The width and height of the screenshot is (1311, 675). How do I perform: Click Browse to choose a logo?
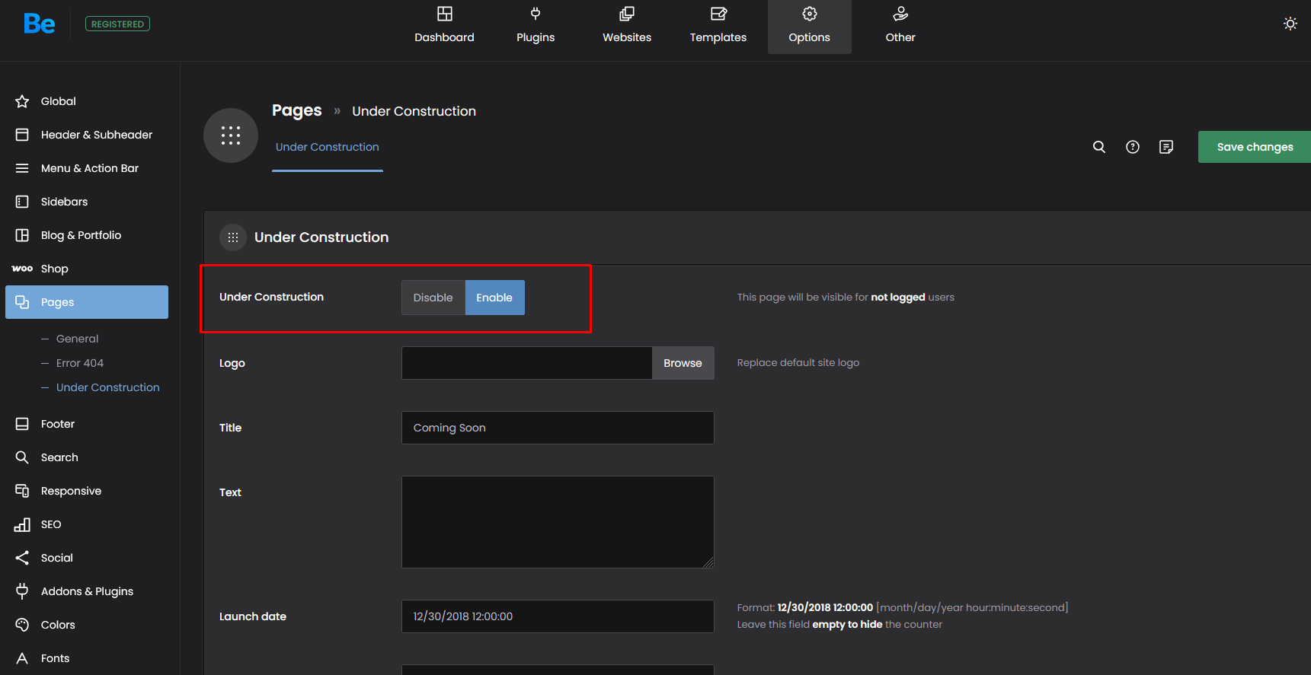[x=683, y=363]
